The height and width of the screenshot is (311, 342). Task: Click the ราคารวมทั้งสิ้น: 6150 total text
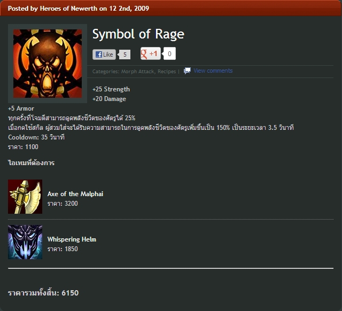point(43,293)
